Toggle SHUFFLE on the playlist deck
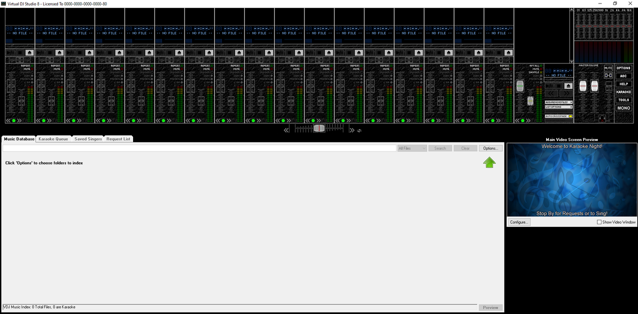Screen dimensions: 638x314 pyautogui.click(x=536, y=72)
